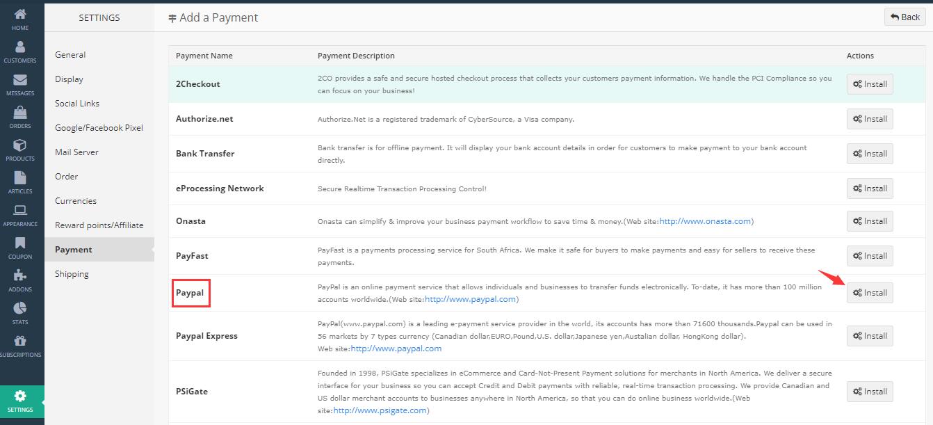Click the Back button

[904, 17]
